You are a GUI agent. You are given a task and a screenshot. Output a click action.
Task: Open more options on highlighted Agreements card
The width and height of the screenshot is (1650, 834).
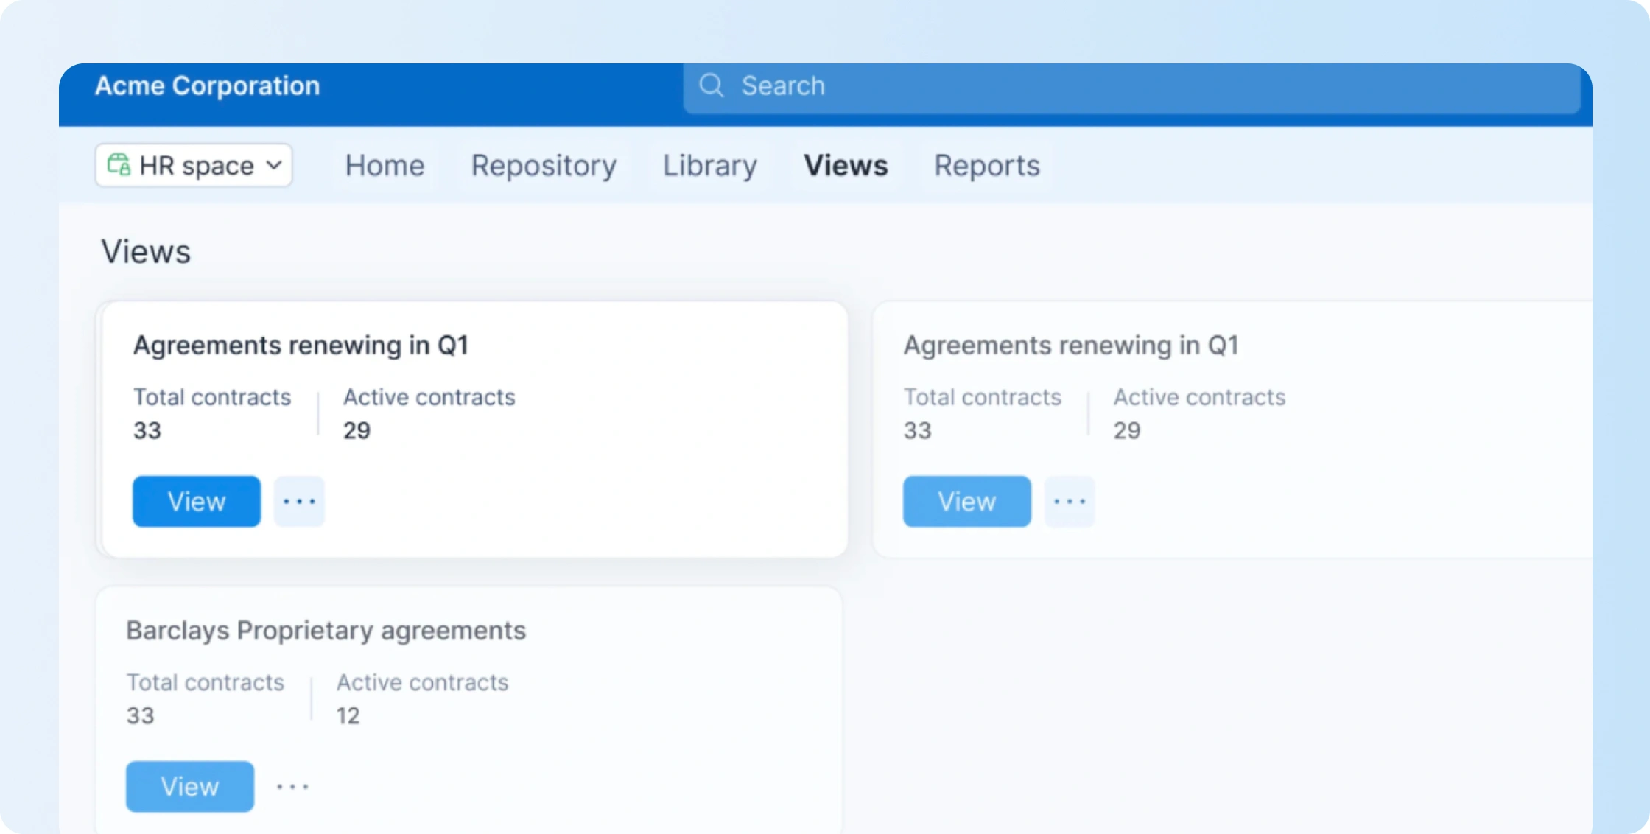click(x=299, y=502)
